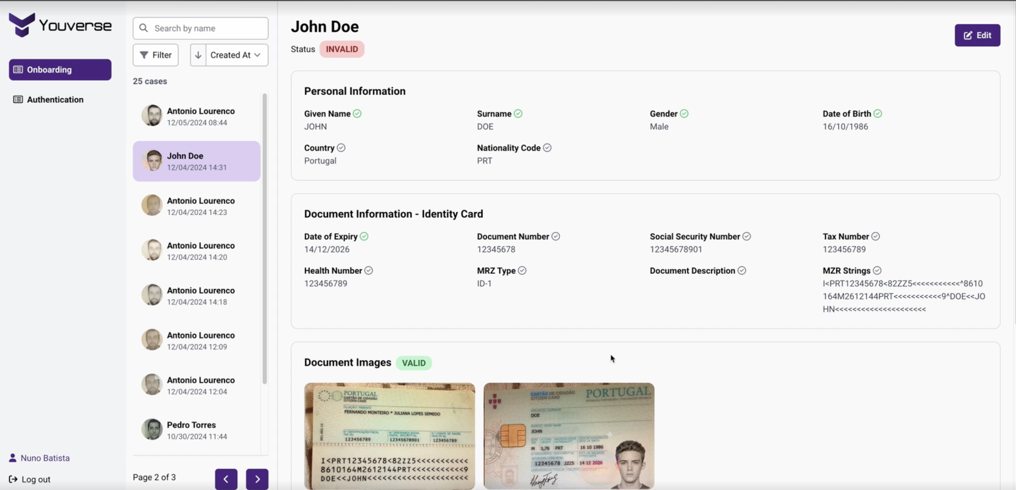This screenshot has height=490, width=1016.
Task: Toggle the Country verification check mark
Action: (341, 148)
